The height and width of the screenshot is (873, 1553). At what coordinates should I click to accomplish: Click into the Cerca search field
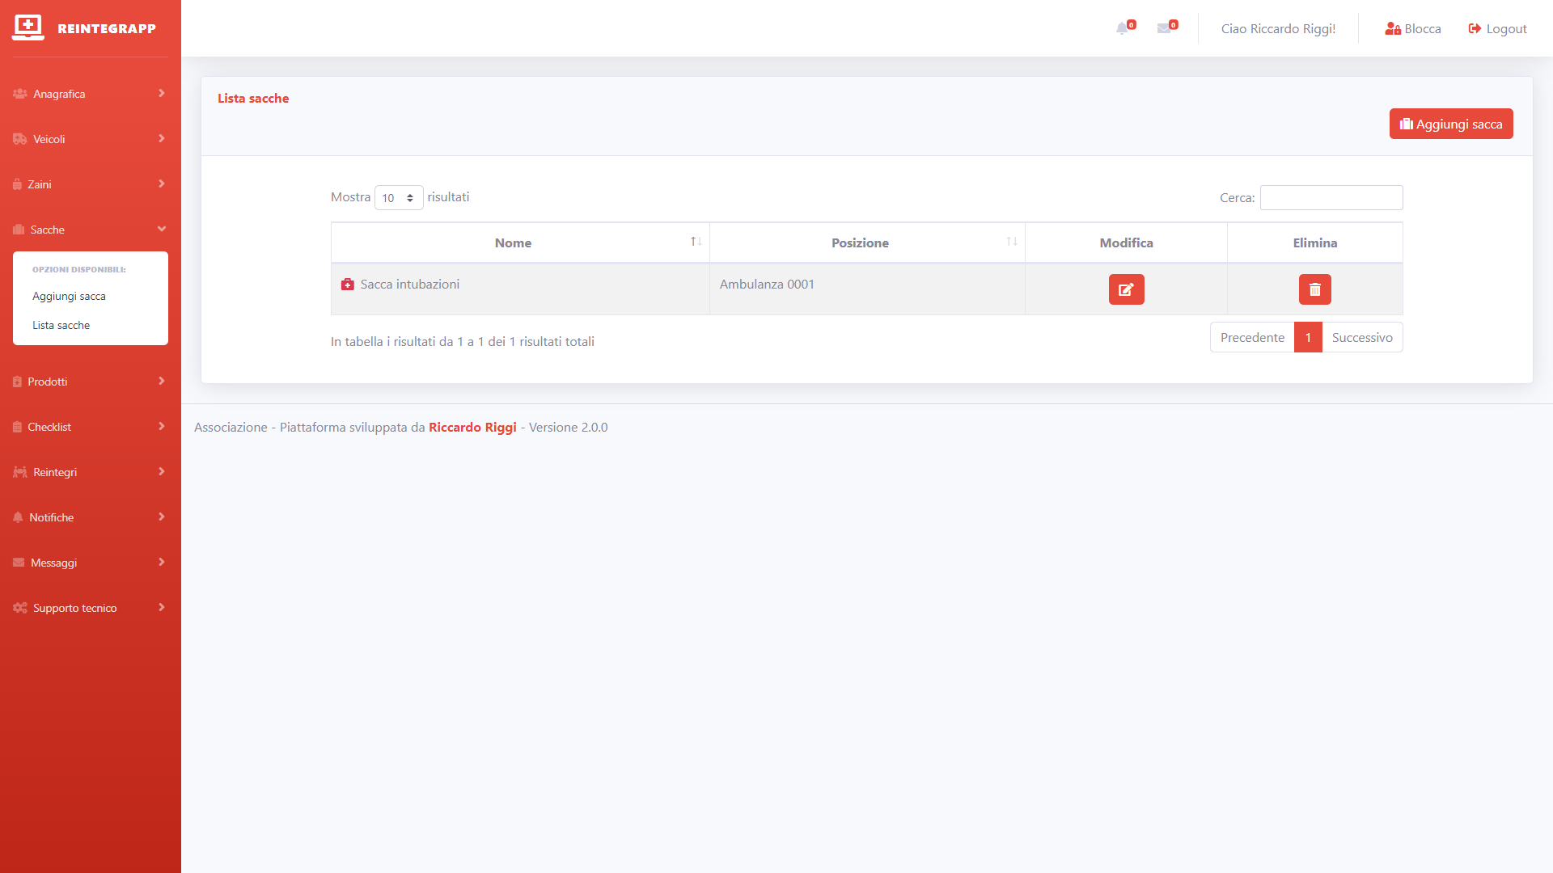1331,198
